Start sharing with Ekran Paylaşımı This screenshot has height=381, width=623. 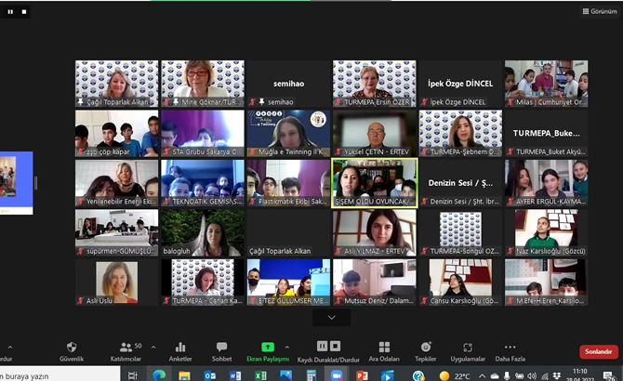[x=268, y=350]
